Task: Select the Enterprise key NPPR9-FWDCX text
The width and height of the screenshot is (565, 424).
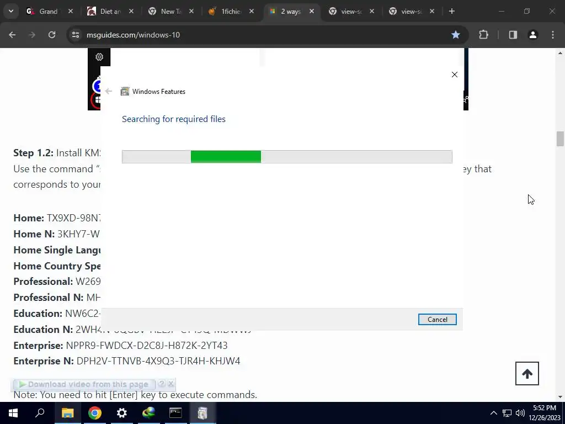Action: 147,346
